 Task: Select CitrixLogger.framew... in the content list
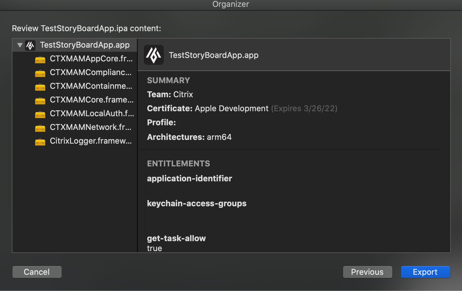(x=91, y=141)
